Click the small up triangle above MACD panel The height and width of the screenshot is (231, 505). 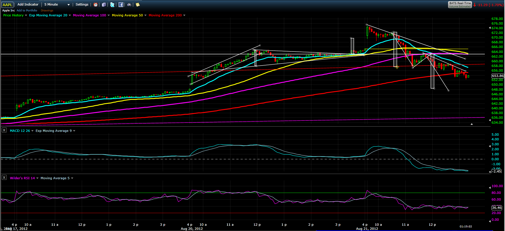click(x=472, y=124)
